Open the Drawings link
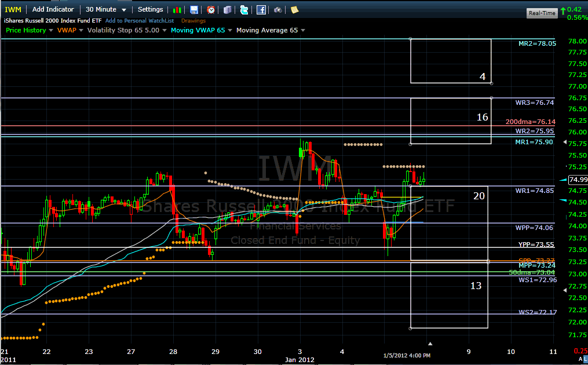588x365 pixels. coord(193,21)
